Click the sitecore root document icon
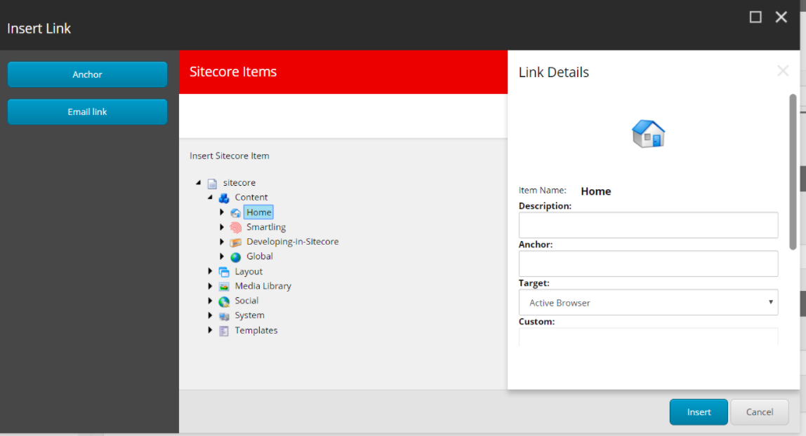Image resolution: width=806 pixels, height=436 pixels. [x=212, y=183]
